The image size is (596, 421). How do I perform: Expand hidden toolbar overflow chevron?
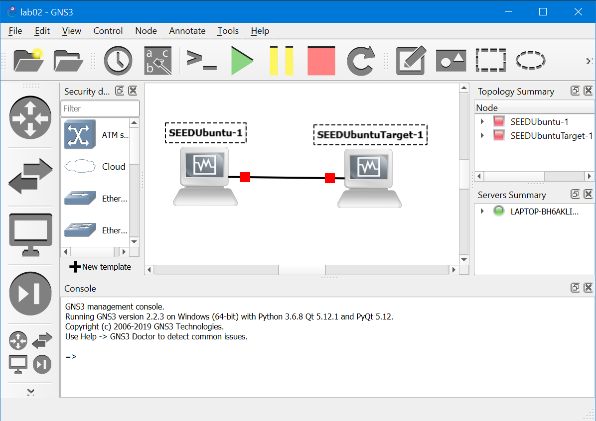click(589, 61)
